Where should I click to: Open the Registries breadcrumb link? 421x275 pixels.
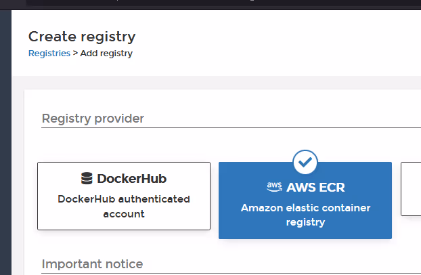pyautogui.click(x=49, y=54)
